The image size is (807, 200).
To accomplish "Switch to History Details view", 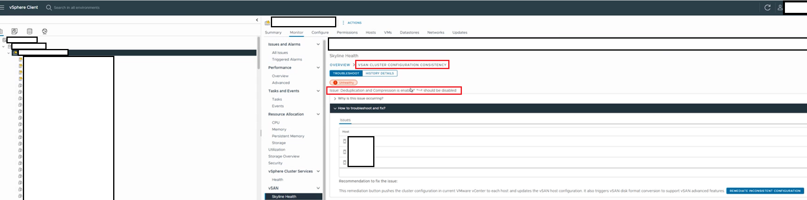I will (x=380, y=73).
